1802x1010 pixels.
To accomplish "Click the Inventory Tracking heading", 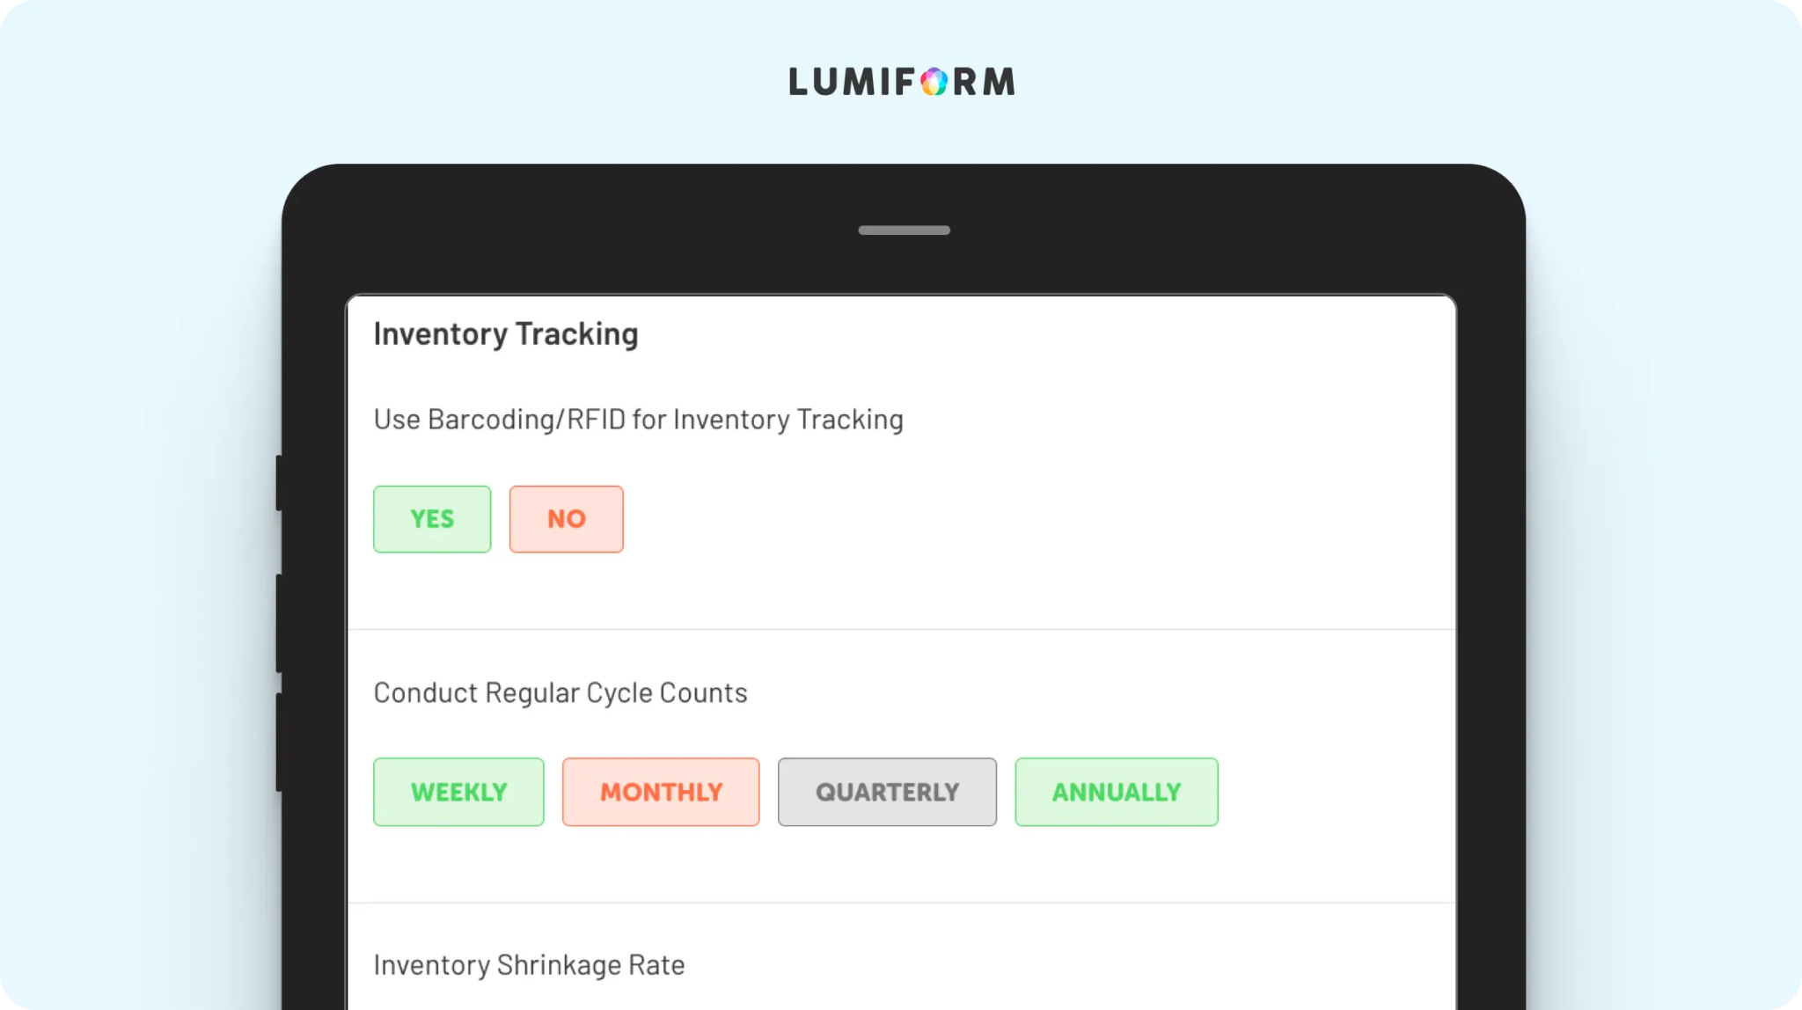I will click(x=506, y=334).
